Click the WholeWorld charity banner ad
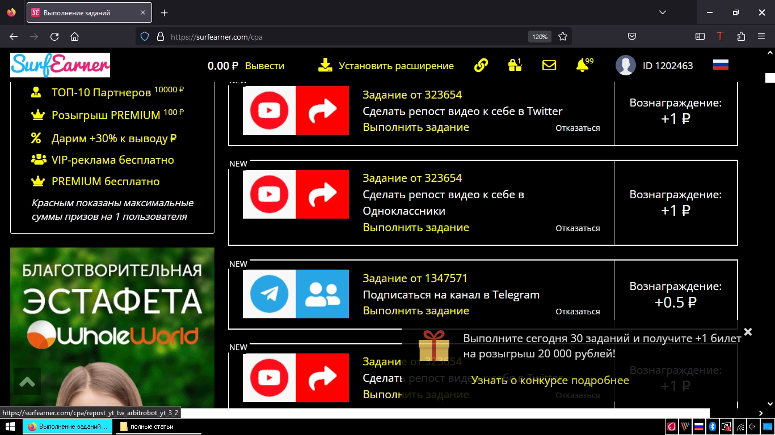775x435 pixels. click(112, 328)
